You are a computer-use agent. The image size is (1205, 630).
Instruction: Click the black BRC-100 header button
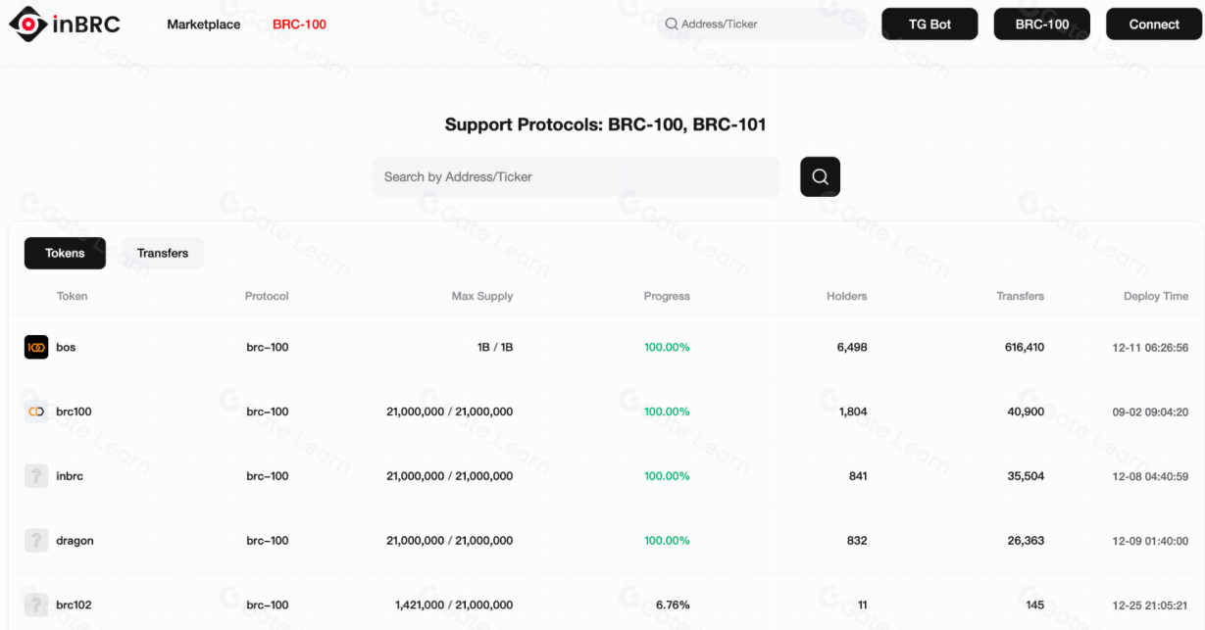pos(1041,24)
